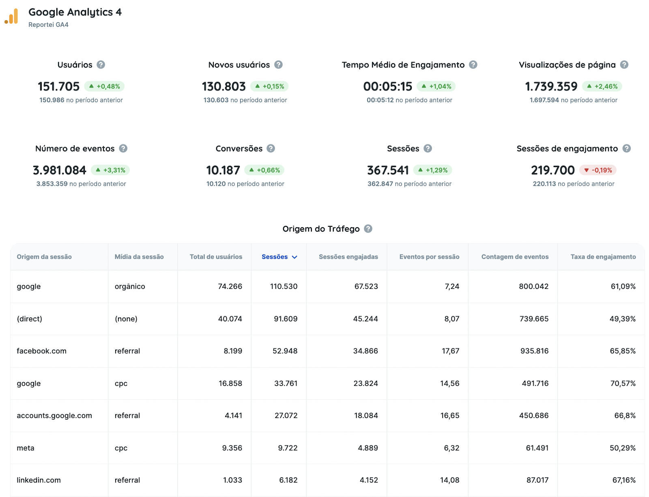Select the (direct) source cell
Viewport: 649px width, 497px height.
tap(29, 319)
